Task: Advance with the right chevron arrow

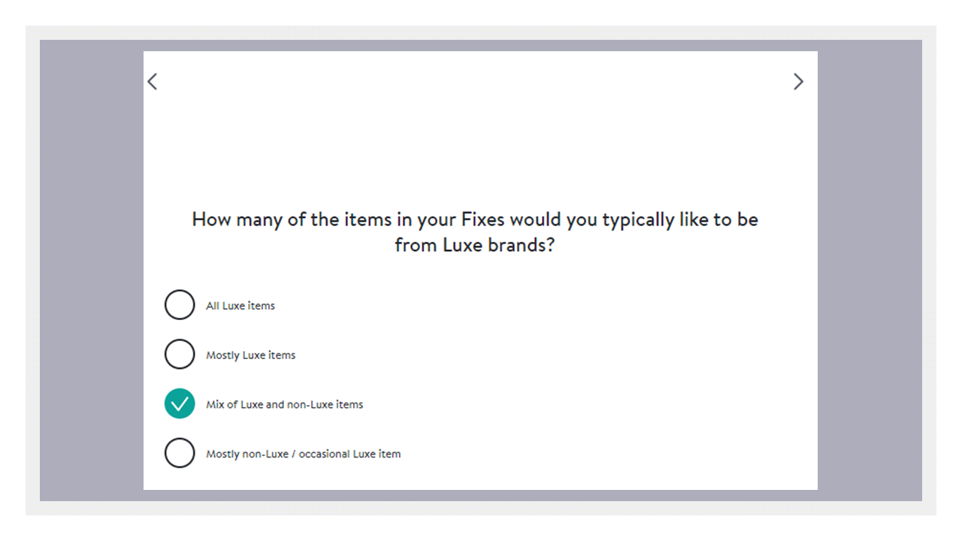Action: click(798, 81)
